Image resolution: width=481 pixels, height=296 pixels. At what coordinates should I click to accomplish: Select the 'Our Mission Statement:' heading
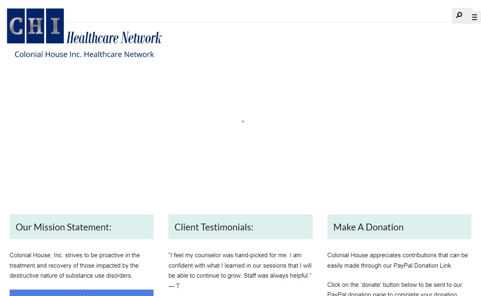pyautogui.click(x=64, y=227)
